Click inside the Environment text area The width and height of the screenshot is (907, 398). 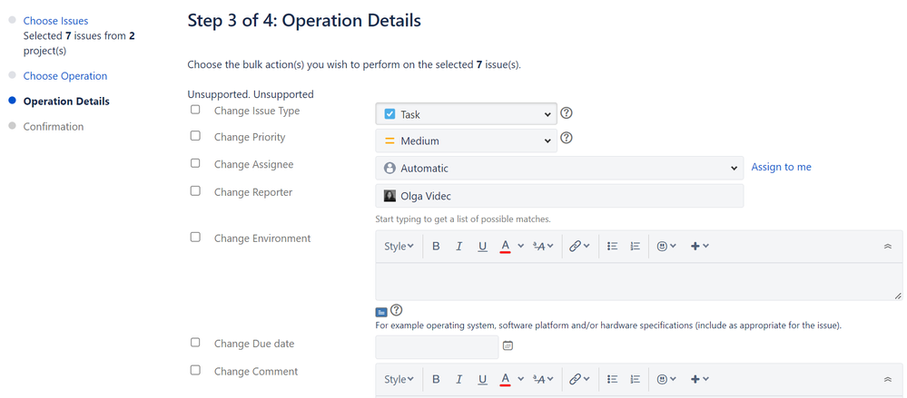pyautogui.click(x=638, y=281)
